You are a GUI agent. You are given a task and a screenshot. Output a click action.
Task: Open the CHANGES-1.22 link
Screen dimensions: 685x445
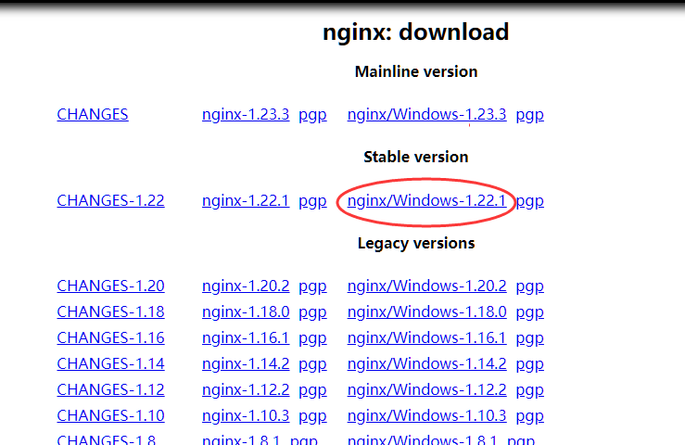pos(110,200)
